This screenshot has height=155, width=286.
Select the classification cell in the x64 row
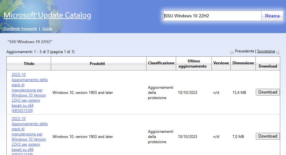(x=160, y=93)
